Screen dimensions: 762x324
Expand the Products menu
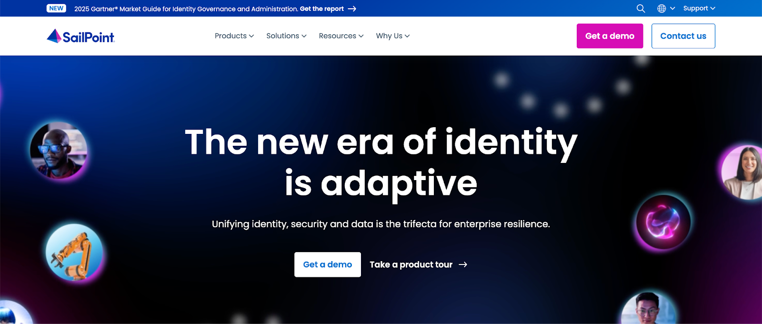[234, 36]
